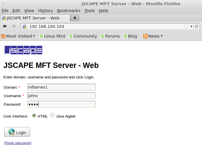Select the Java Applet interface option
This screenshot has height=150, width=202.
pyautogui.click(x=52, y=115)
